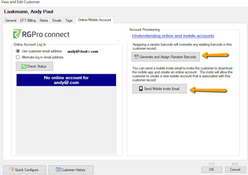Open Understanding online and mobile accounts link
Image resolution: width=248 pixels, height=175 pixels.
(x=173, y=36)
